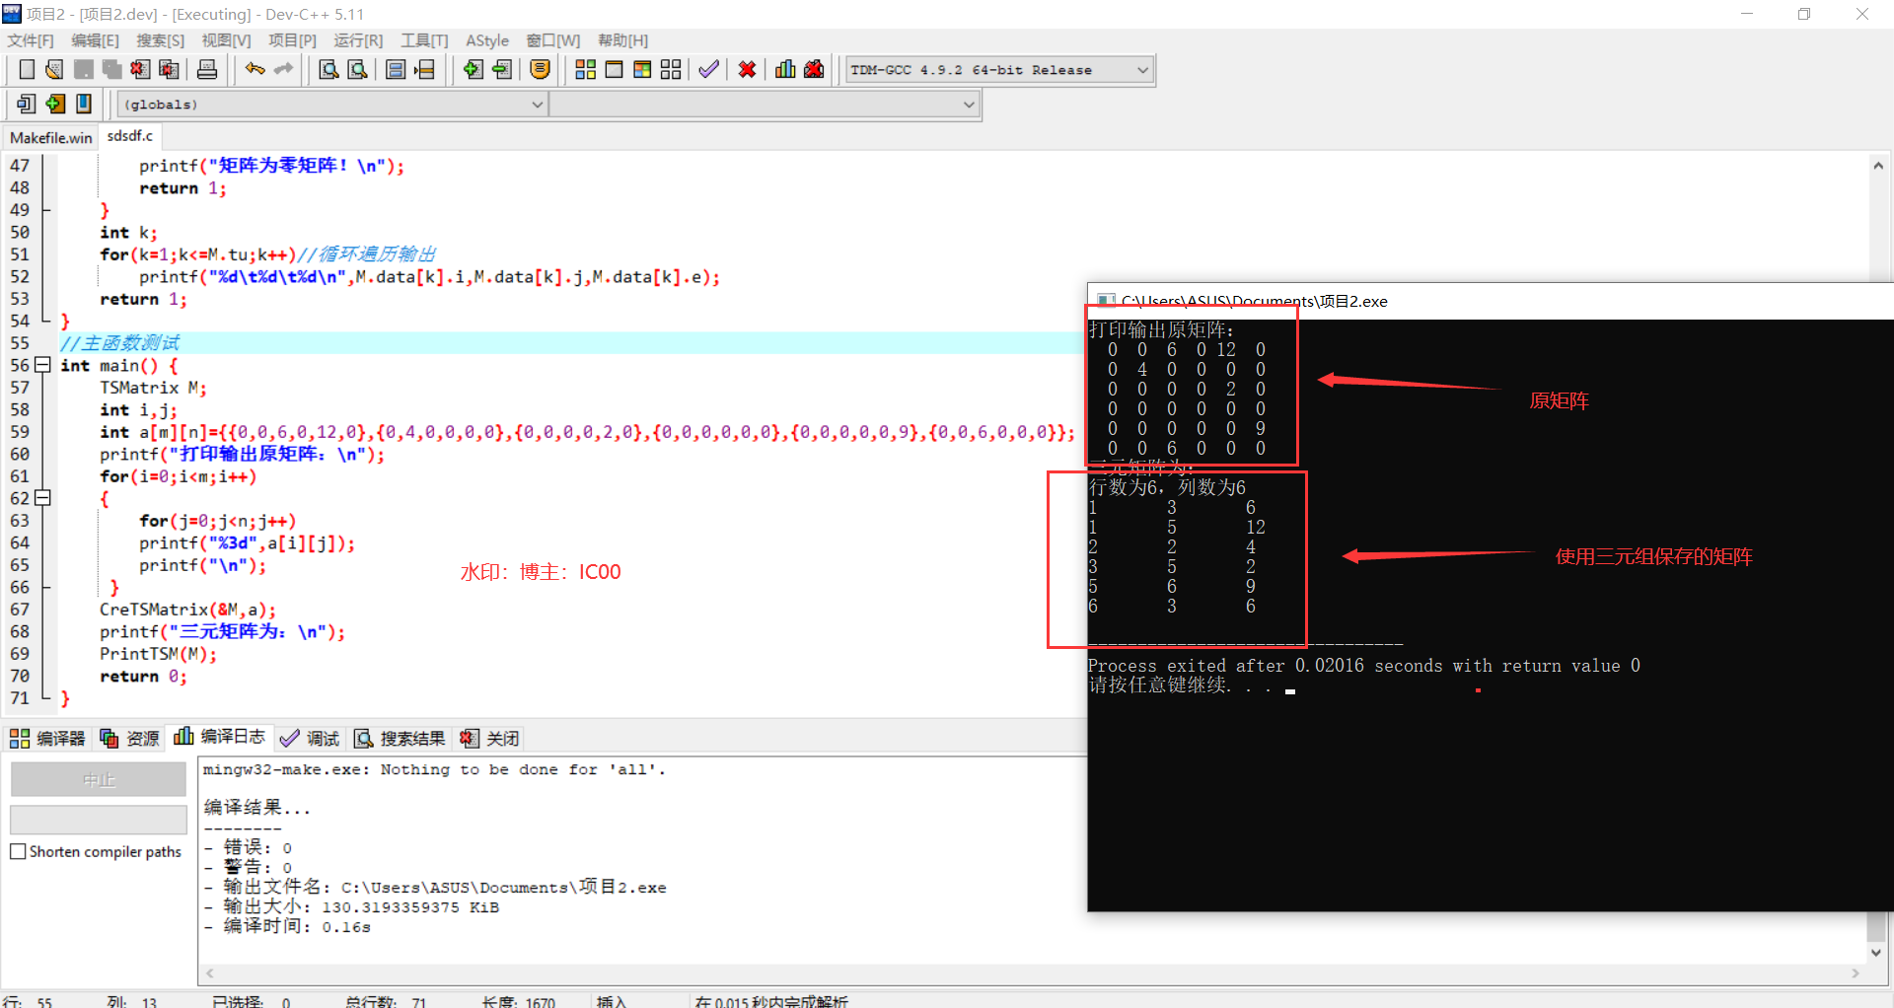Click the Insert snippet icon on second toolbar

[x=27, y=104]
